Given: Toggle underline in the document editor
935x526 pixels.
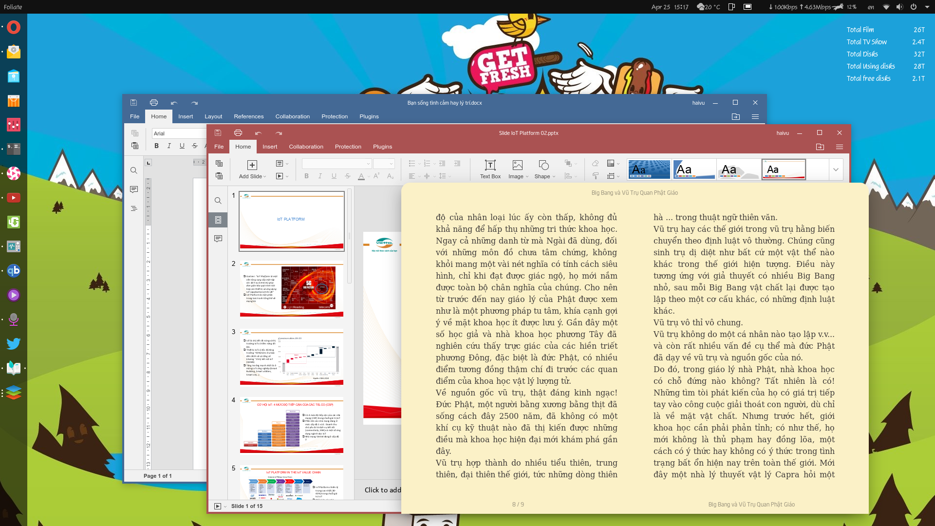Looking at the screenshot, I should point(182,146).
